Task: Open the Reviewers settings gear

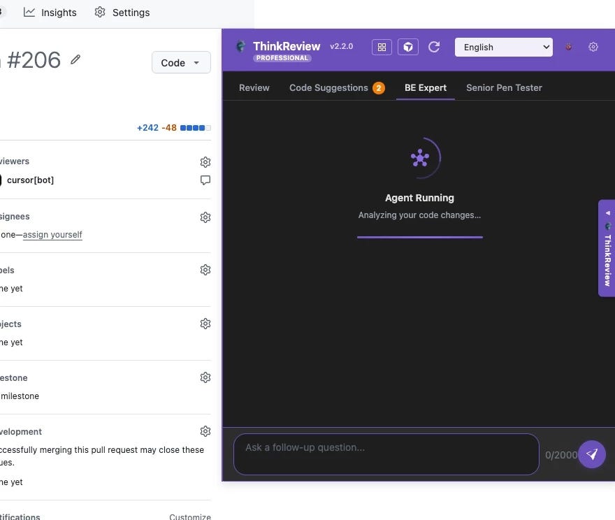Action: 205,161
